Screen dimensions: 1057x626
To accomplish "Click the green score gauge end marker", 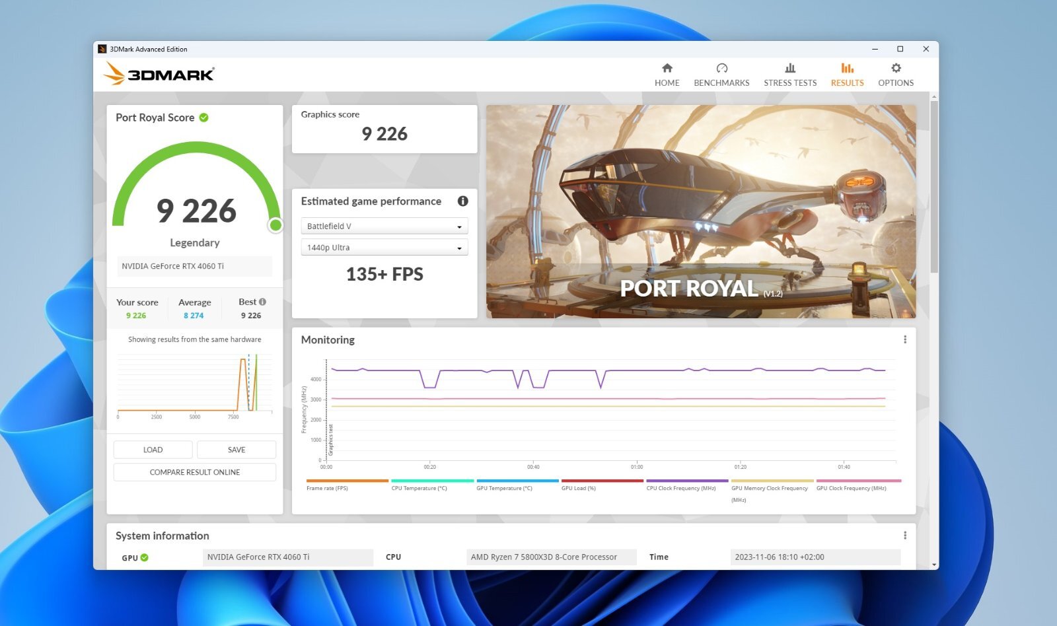I will click(275, 225).
